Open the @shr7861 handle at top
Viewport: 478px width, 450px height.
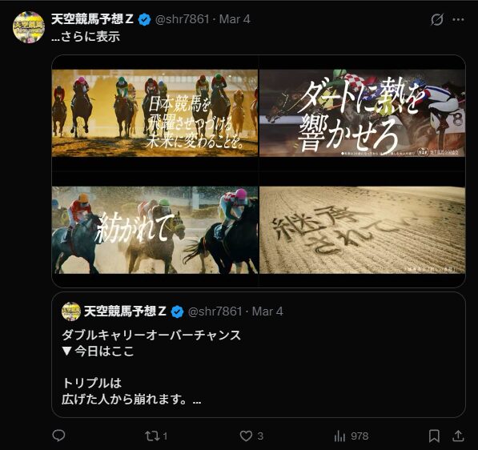click(183, 19)
